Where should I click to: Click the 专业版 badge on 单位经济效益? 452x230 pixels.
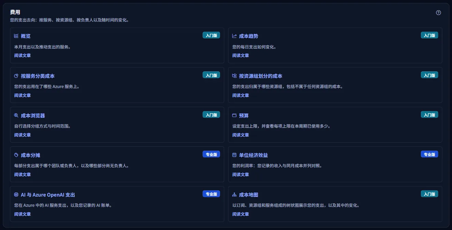429,154
